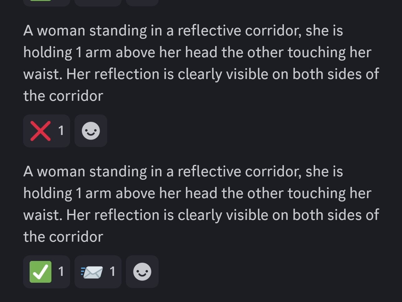The height and width of the screenshot is (302, 402).
Task: Click 'the corridor' ending the second message
Action: coord(63,237)
